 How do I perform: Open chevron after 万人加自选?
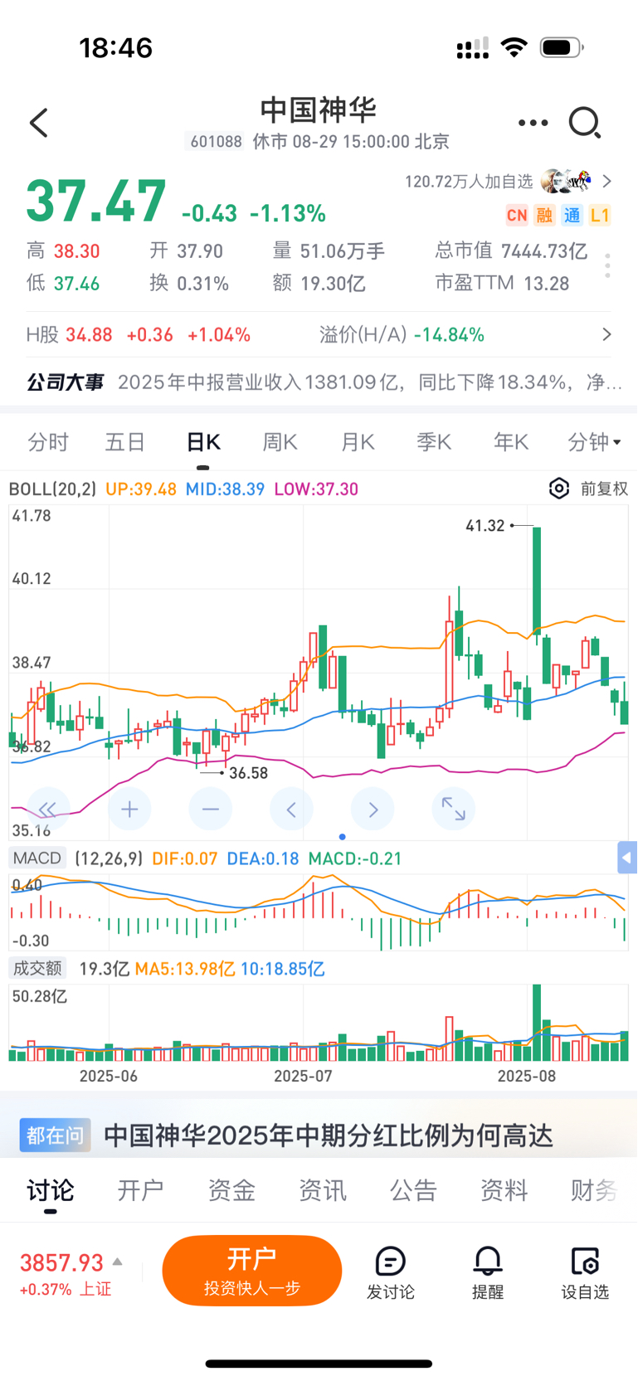(x=606, y=181)
